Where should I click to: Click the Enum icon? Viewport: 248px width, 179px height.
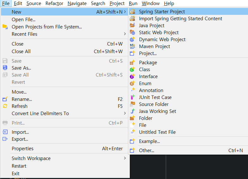tap(132, 83)
